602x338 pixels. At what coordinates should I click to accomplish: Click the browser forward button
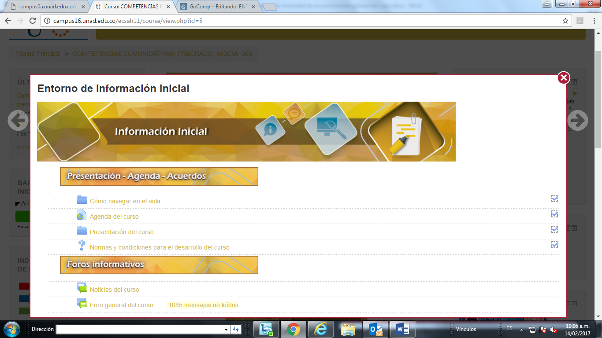click(x=20, y=21)
